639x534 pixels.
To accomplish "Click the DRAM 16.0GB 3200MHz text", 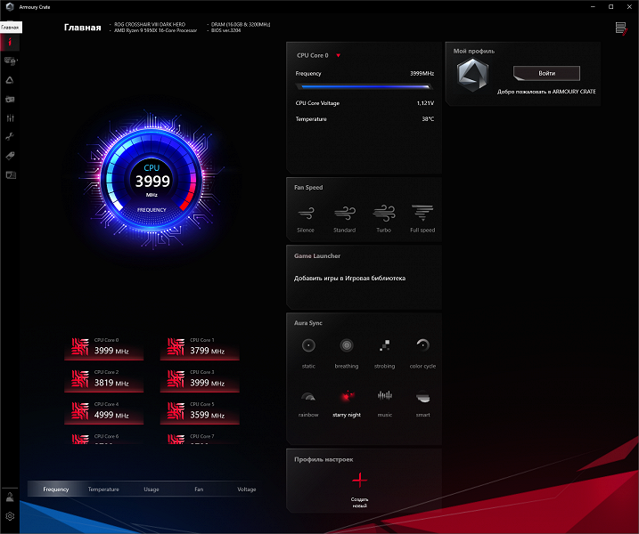I will (241, 24).
